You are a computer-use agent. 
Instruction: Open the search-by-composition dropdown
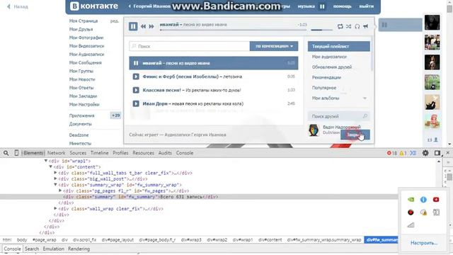[274, 46]
